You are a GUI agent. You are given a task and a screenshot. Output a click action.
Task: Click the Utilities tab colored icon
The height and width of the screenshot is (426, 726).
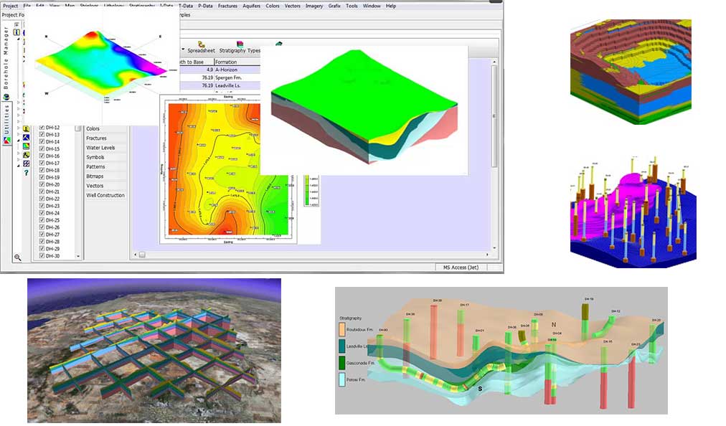pos(7,141)
